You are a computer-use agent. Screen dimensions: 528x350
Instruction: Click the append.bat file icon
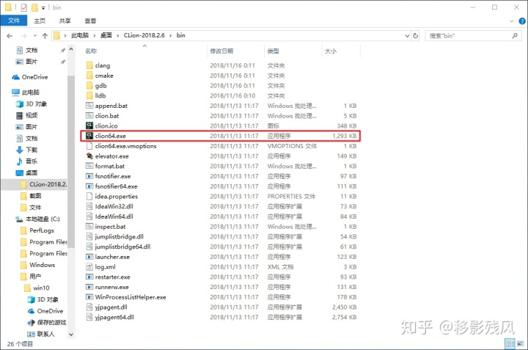click(x=89, y=106)
